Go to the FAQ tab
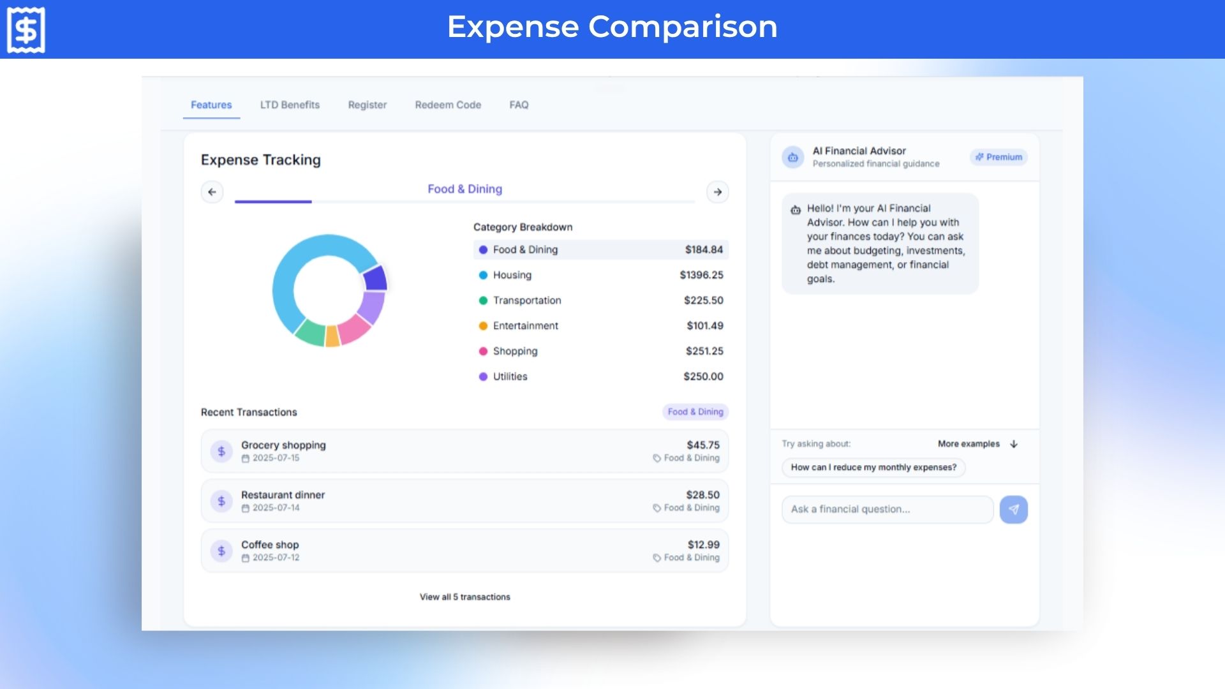 pos(519,105)
